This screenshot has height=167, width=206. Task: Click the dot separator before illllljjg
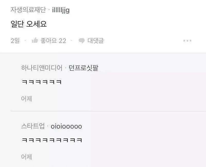(x=49, y=10)
